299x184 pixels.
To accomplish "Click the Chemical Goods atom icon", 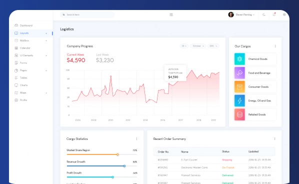I will click(x=239, y=59).
